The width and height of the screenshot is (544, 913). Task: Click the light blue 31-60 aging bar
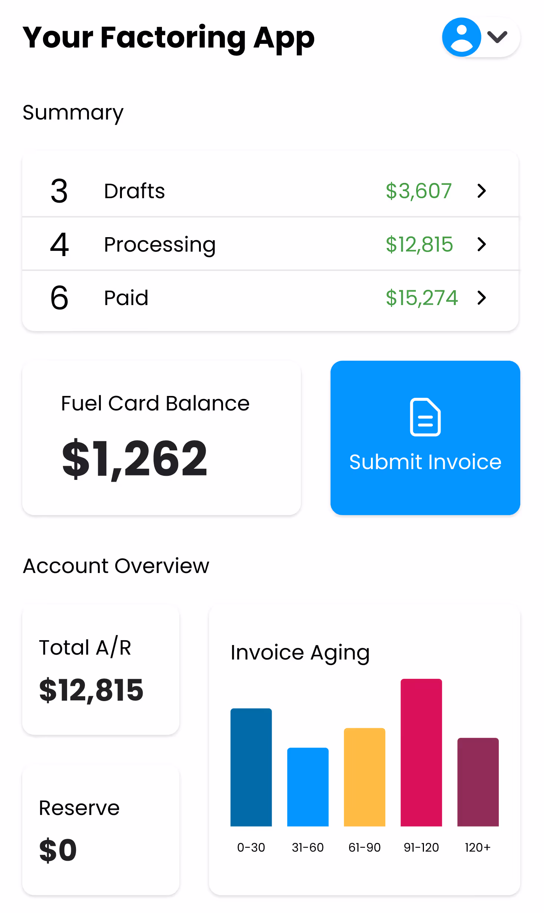tap(308, 787)
